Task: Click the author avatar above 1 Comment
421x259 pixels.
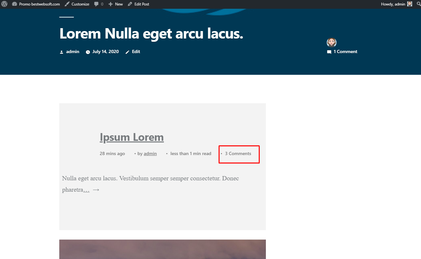Action: (x=332, y=42)
